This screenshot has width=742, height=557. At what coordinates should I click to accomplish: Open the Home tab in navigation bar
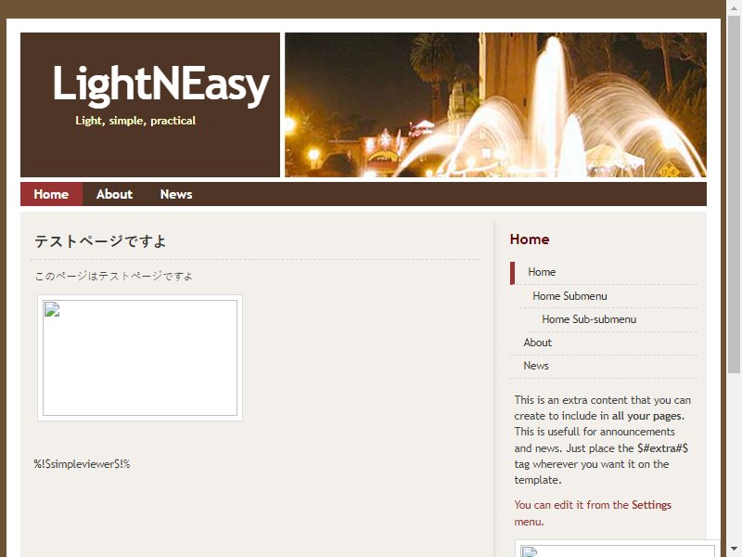tap(51, 194)
